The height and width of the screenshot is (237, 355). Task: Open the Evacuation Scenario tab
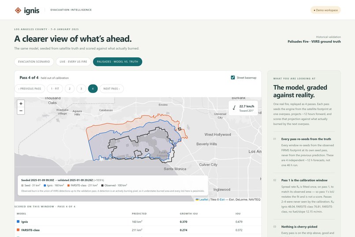pos(34,62)
